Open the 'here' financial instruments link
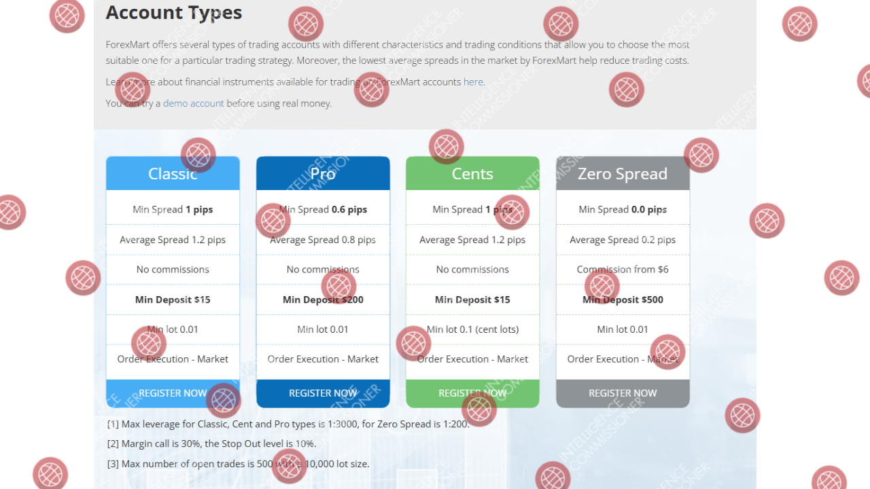Viewport: 870px width, 489px height. (x=473, y=81)
